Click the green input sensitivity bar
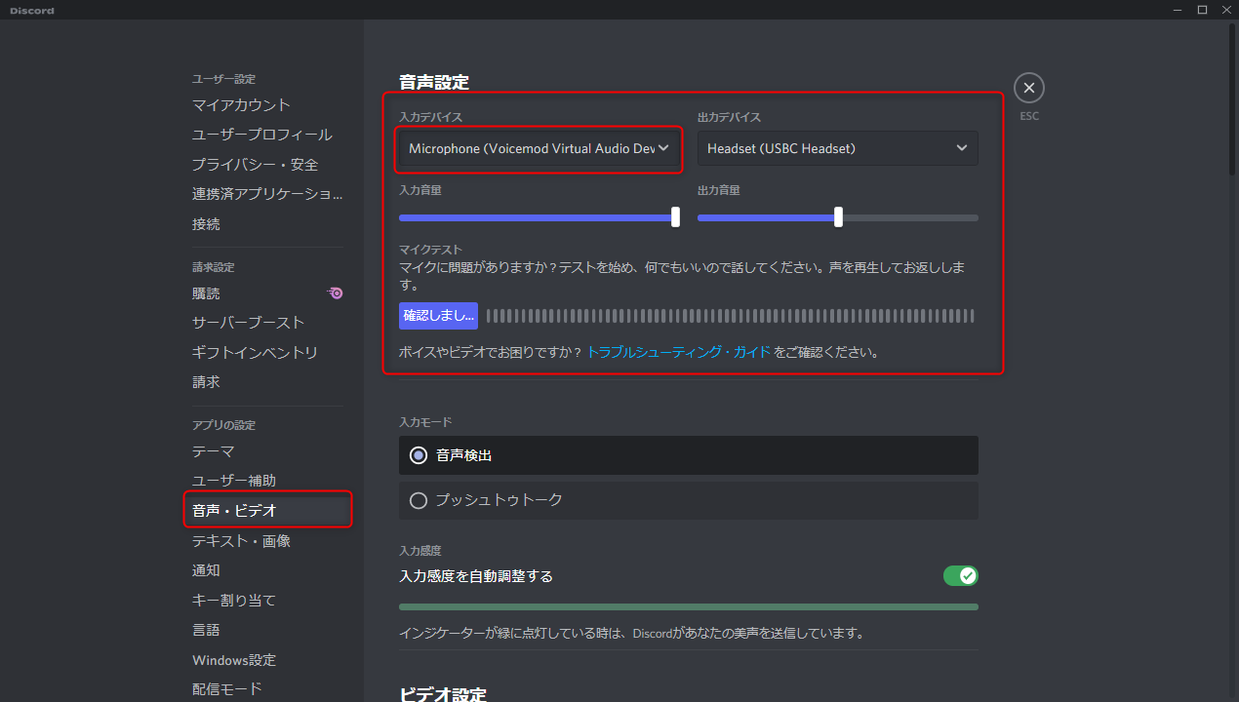The width and height of the screenshot is (1239, 702). click(x=689, y=606)
